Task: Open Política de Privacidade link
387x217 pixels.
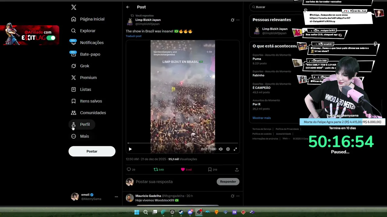Action: click(x=287, y=129)
